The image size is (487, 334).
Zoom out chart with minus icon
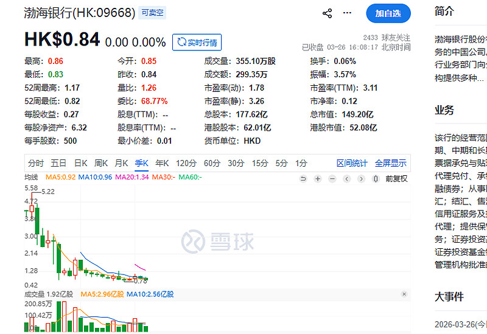click(x=332, y=179)
